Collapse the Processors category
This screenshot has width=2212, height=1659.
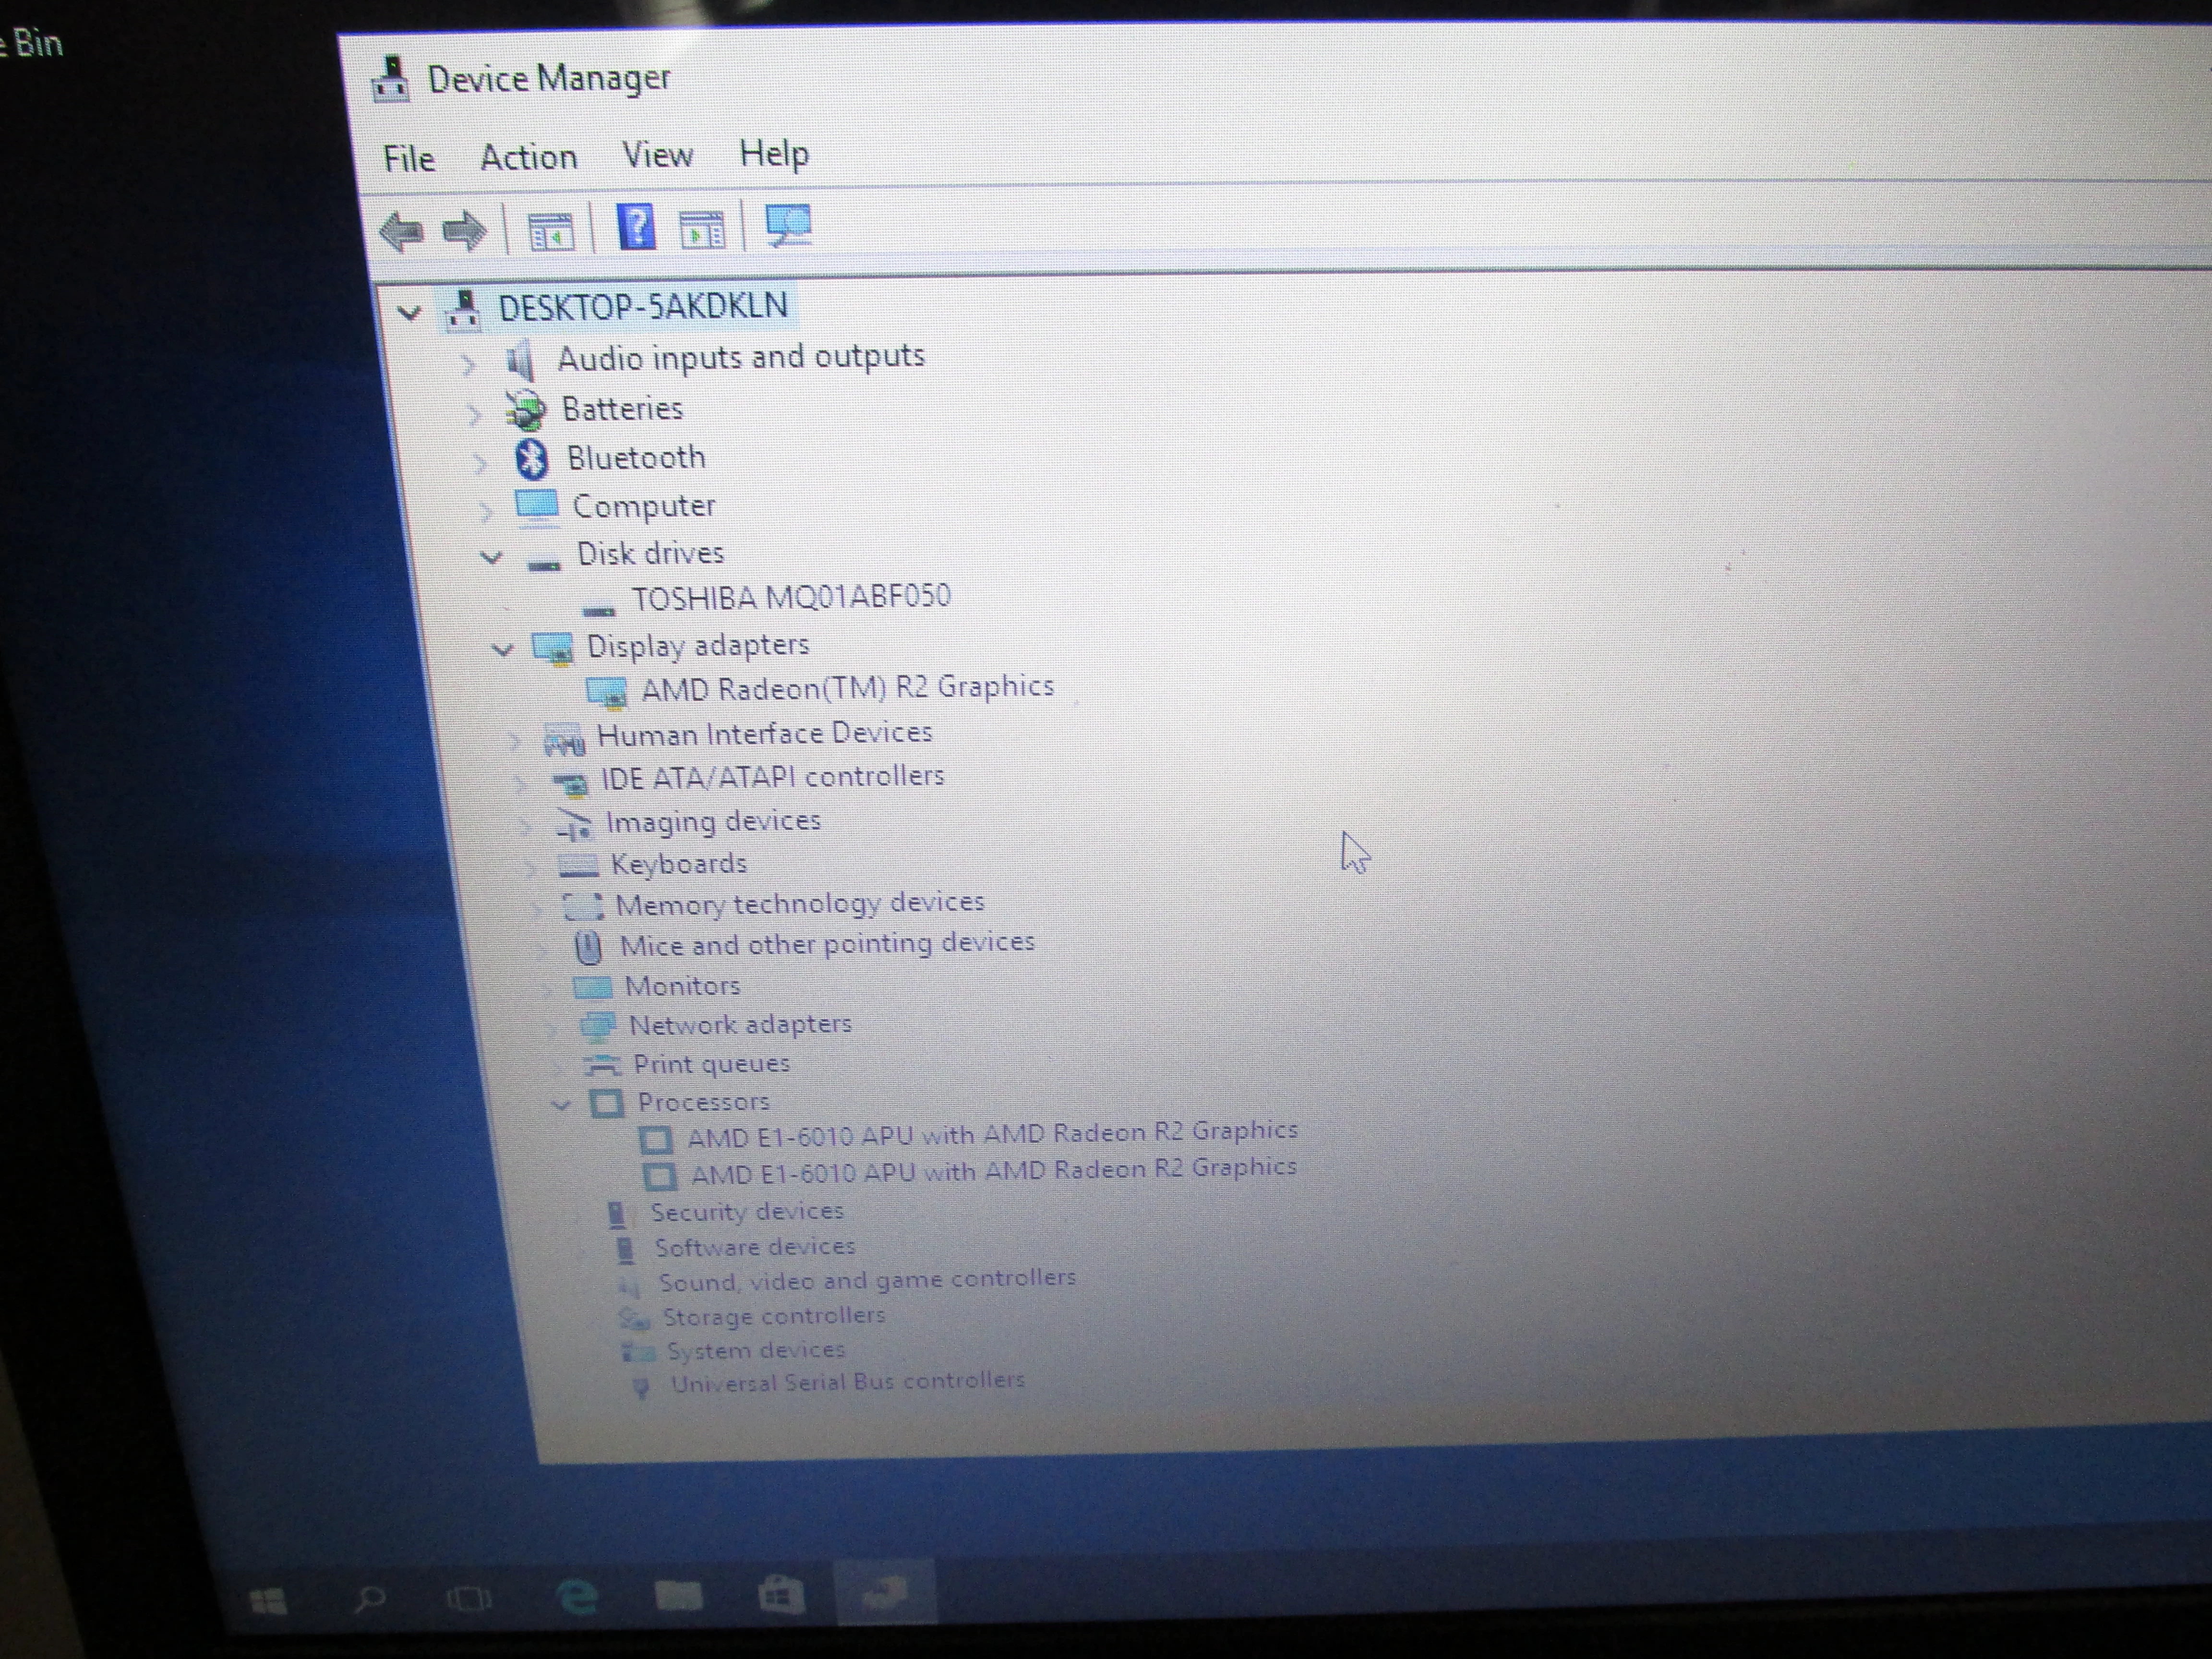point(561,1105)
